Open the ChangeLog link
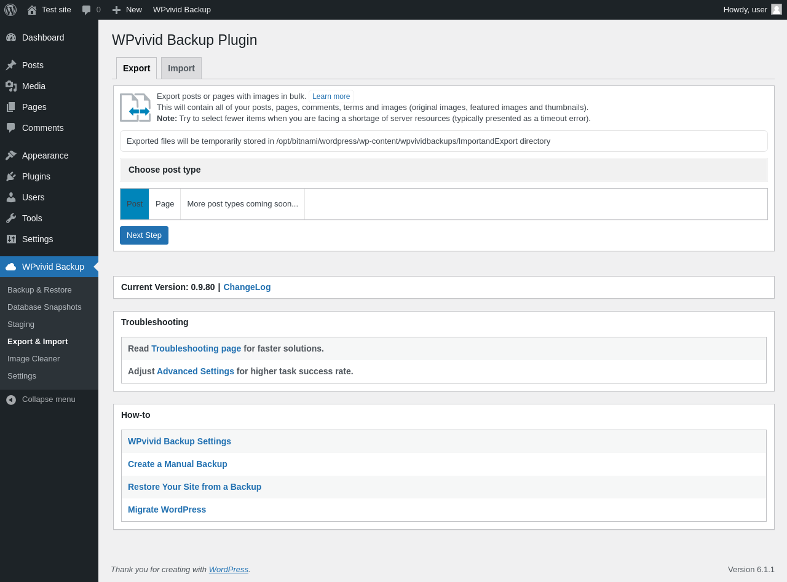 [x=247, y=287]
